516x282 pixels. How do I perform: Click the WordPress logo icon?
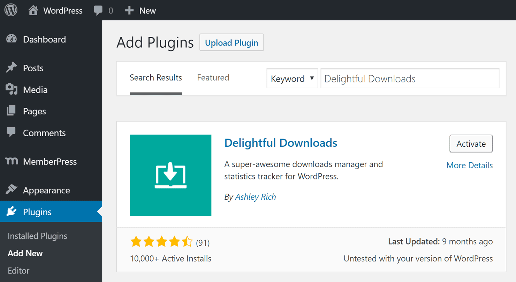point(11,10)
